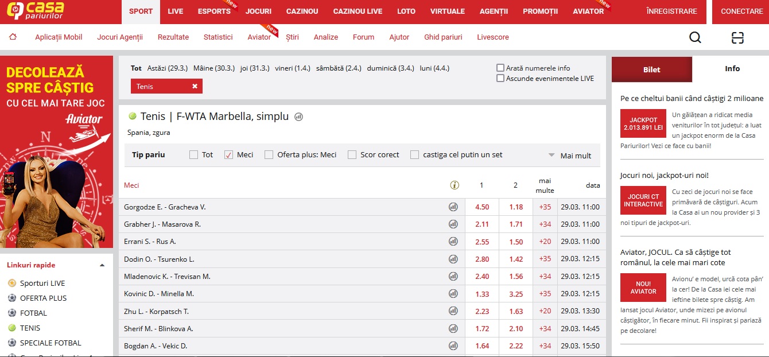Viewport: 769px width, 357px height.
Task: Collapse the Linkuri rapide section
Action: coord(102,265)
